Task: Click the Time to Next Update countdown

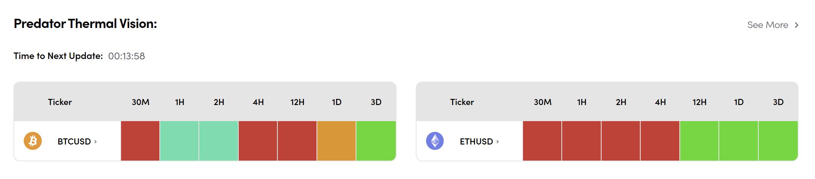Action: 126,56
